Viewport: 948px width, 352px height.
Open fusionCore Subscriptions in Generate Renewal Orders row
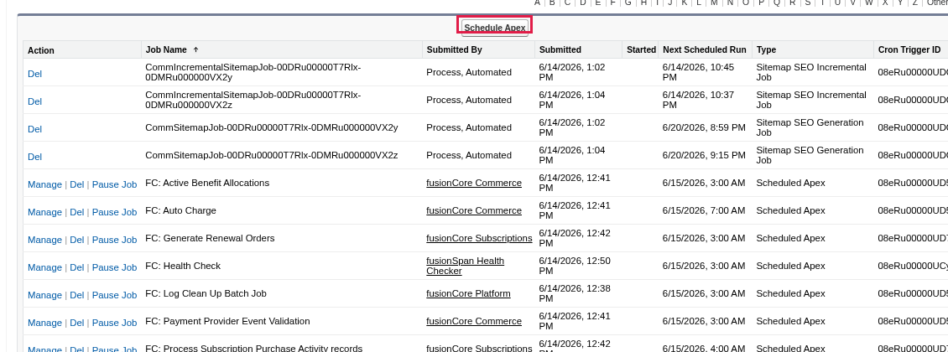click(479, 239)
